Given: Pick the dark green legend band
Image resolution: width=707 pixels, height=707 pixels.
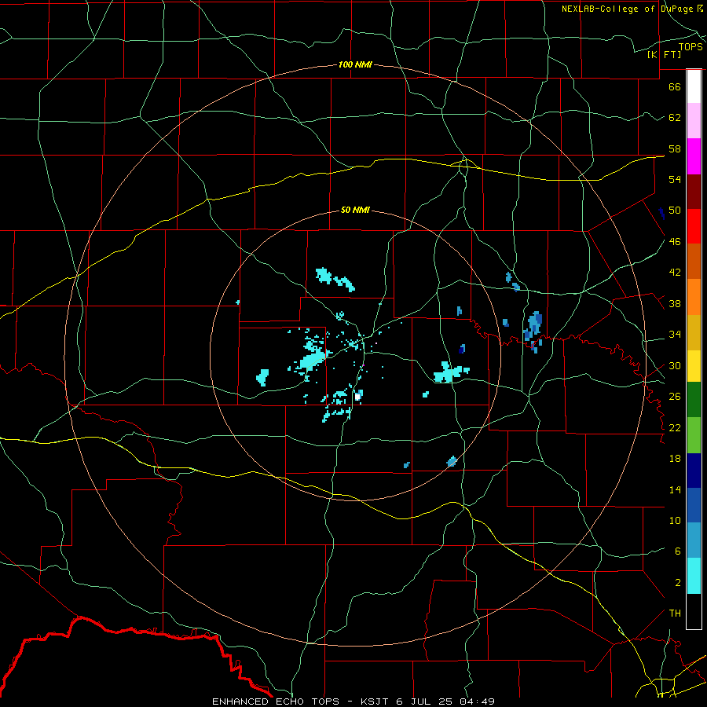Looking at the screenshot, I should (x=694, y=400).
